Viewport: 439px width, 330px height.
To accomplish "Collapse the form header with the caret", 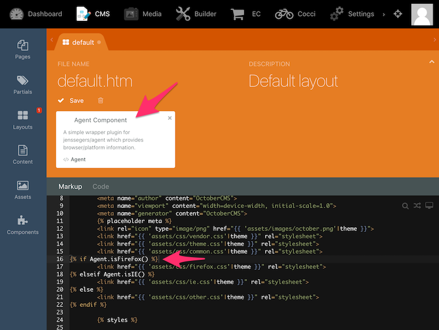I will [x=432, y=62].
